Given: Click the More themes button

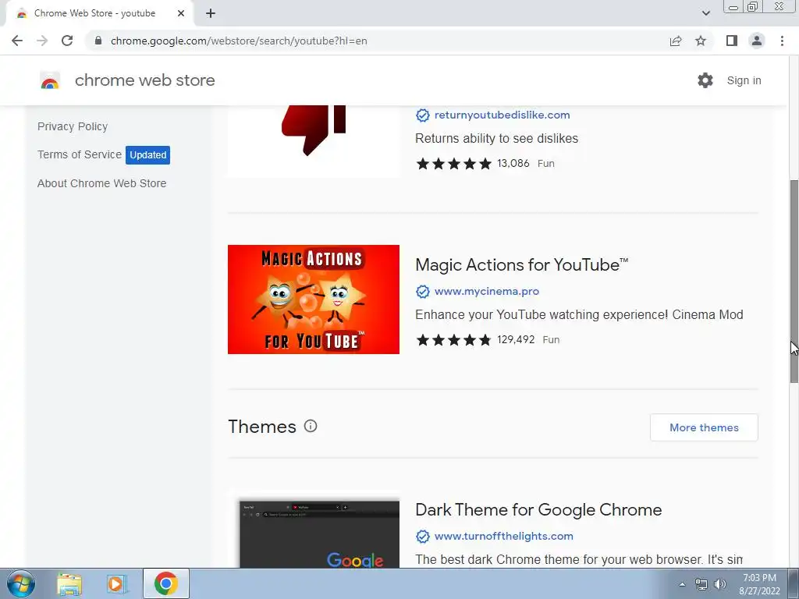Looking at the screenshot, I should (x=704, y=427).
